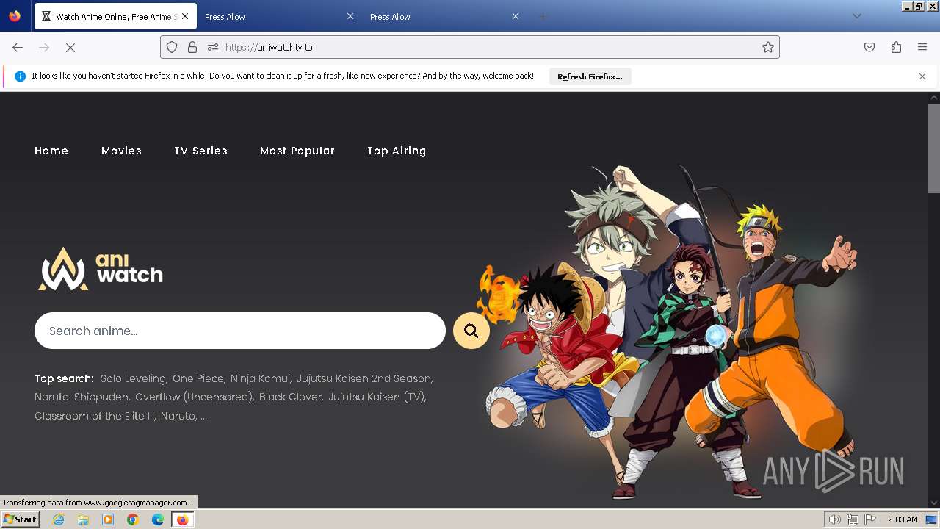View site security via the padlock icon
Screen dimensions: 940x529
pos(192,47)
